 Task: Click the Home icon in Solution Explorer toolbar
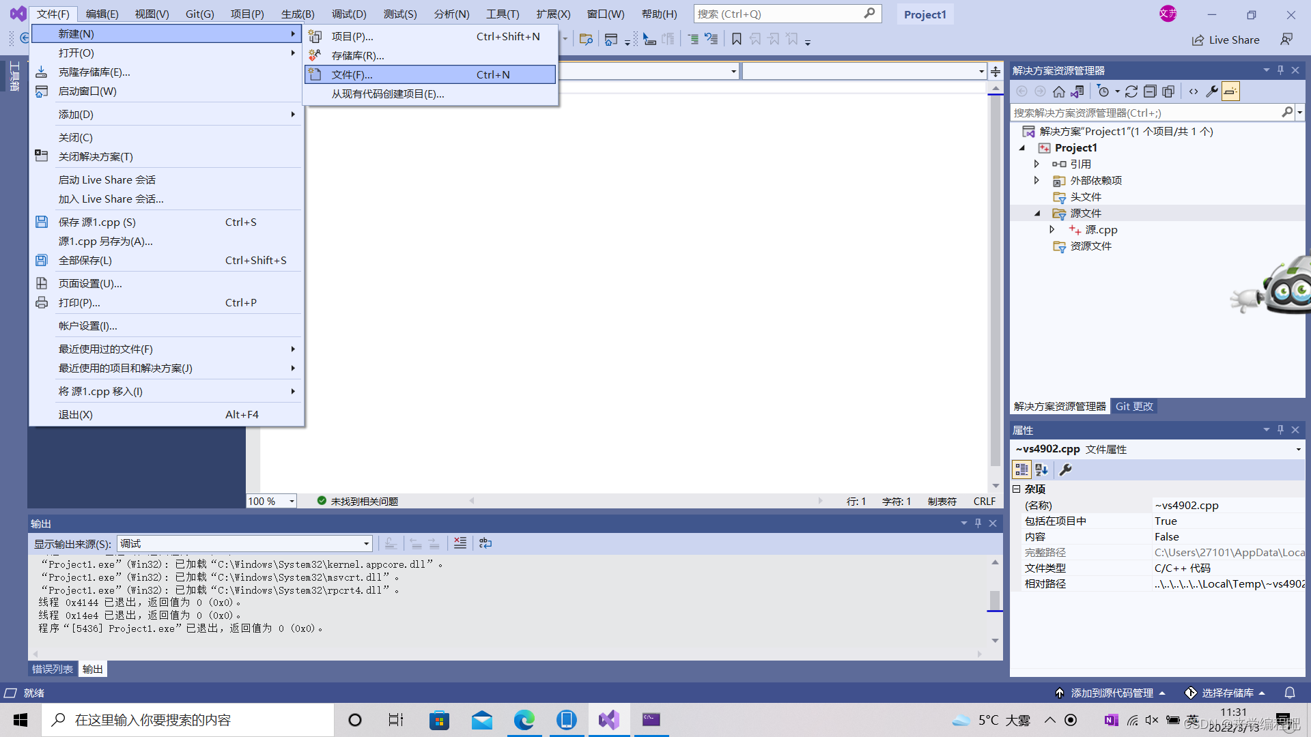(1058, 91)
